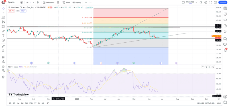Select the D daily interval
Screen dimensions: 228x106
[30, 3]
